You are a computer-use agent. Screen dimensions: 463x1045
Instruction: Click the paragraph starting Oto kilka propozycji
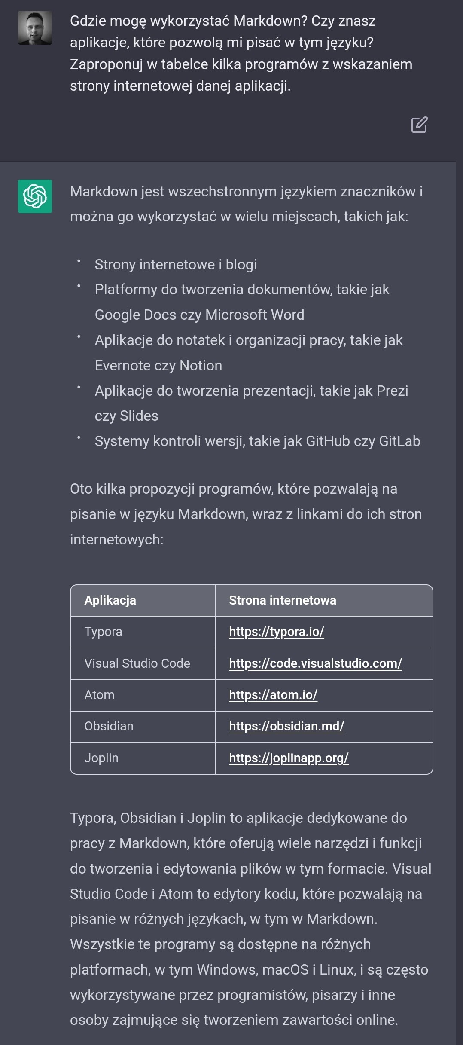246,514
